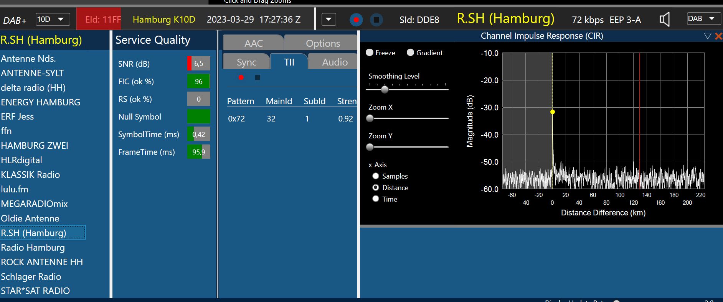
Task: Click small red dot in TII tab
Action: [x=241, y=77]
